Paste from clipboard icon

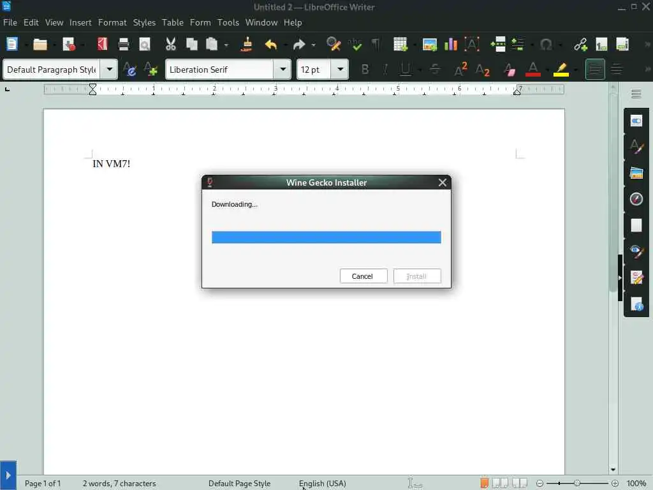[212, 44]
